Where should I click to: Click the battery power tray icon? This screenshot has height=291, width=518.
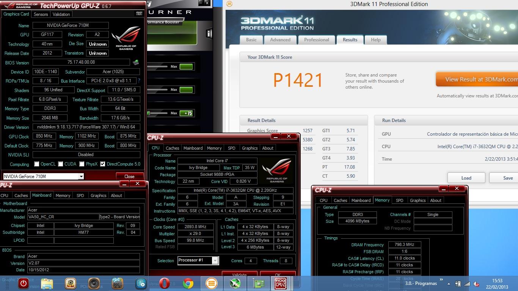458,283
